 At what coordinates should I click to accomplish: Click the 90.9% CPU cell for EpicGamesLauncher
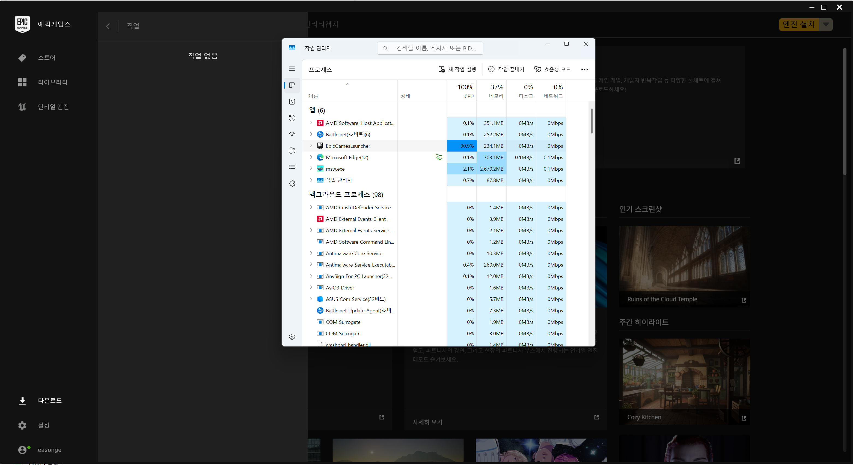click(462, 146)
